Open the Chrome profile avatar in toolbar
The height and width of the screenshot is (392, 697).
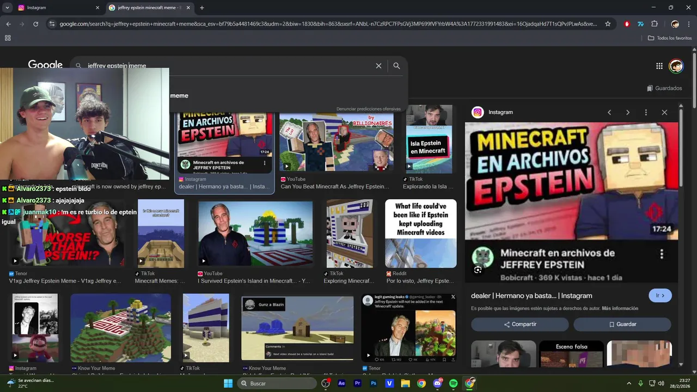coord(675,24)
